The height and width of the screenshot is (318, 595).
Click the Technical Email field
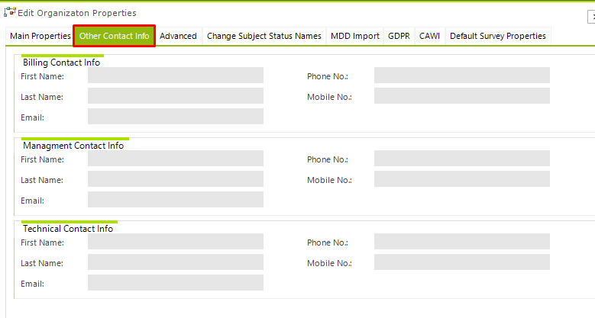176,283
